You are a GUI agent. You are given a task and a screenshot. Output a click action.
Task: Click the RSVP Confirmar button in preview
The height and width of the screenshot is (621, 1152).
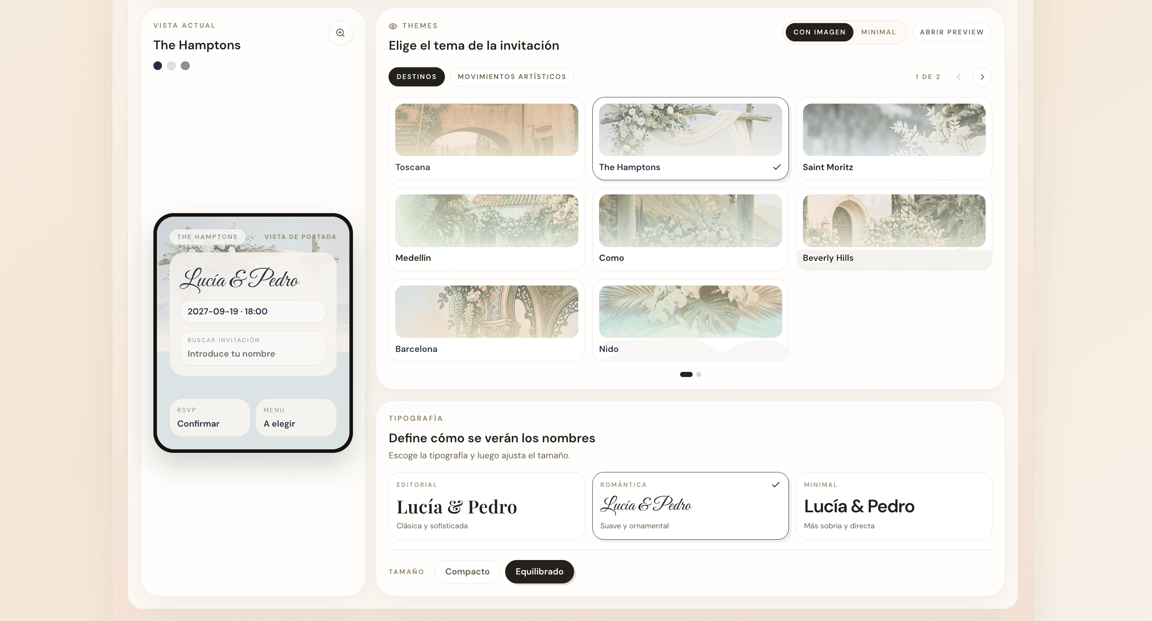click(x=210, y=418)
